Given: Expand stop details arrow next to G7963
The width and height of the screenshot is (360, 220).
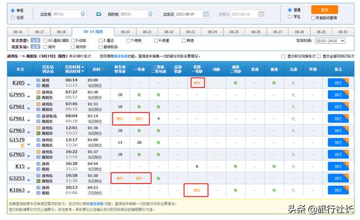Looking at the screenshot, I should point(29,132).
